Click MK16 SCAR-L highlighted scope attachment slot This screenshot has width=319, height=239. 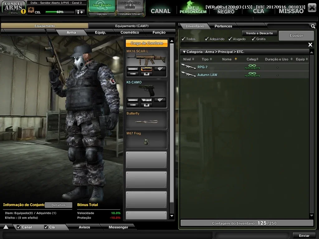(146, 69)
